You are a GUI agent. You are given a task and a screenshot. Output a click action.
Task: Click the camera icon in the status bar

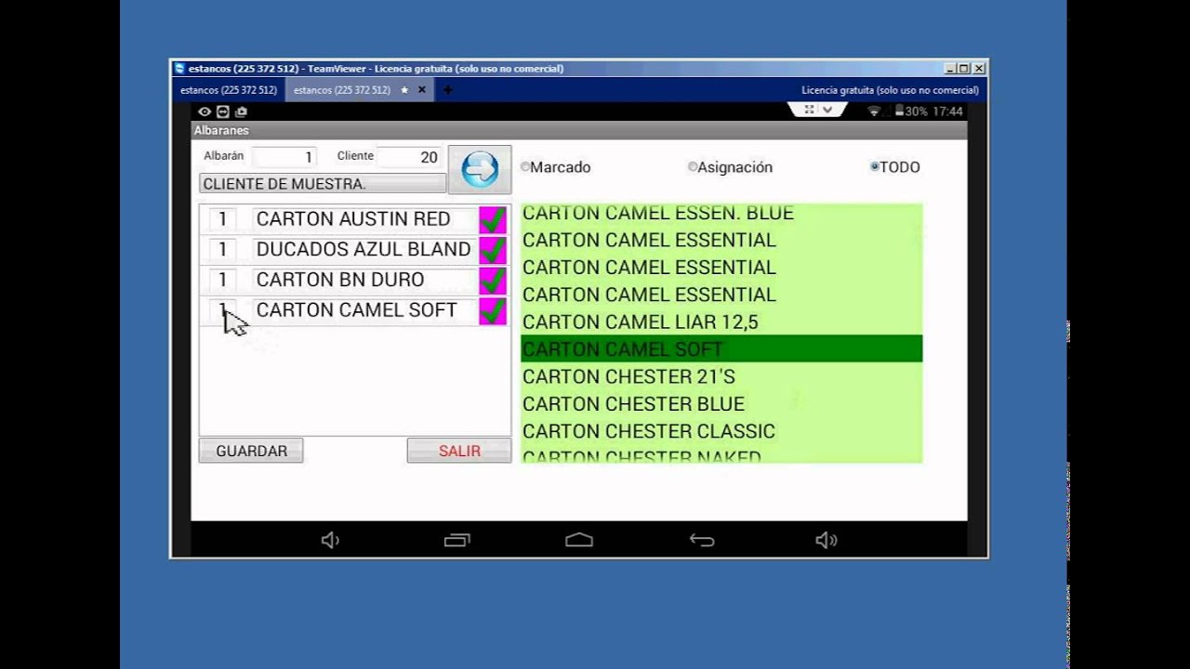click(241, 111)
